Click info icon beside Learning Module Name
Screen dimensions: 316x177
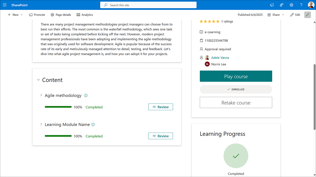tap(93, 125)
